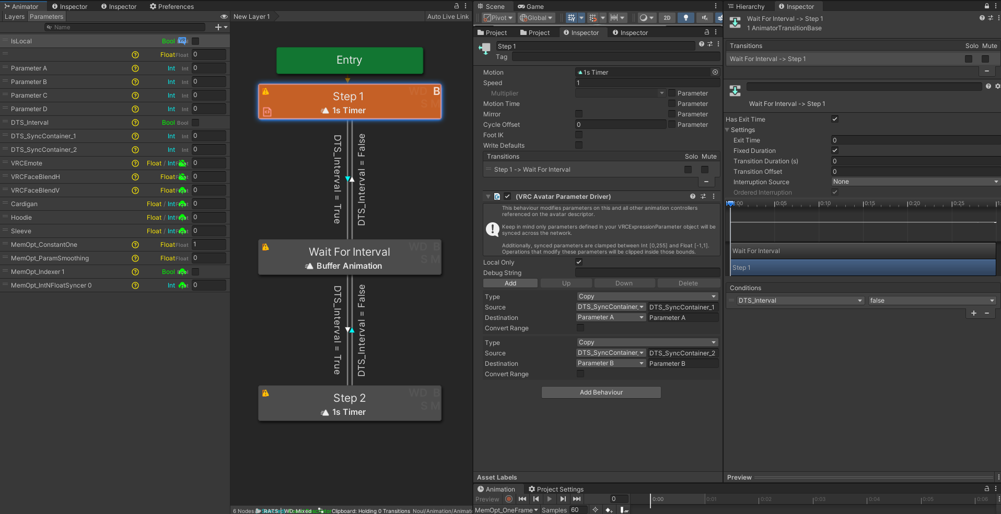Open the Project Settings tab
1001x514 pixels.
tap(556, 489)
